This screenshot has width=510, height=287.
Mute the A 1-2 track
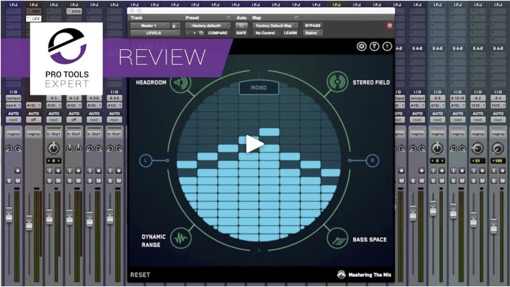(x=78, y=181)
